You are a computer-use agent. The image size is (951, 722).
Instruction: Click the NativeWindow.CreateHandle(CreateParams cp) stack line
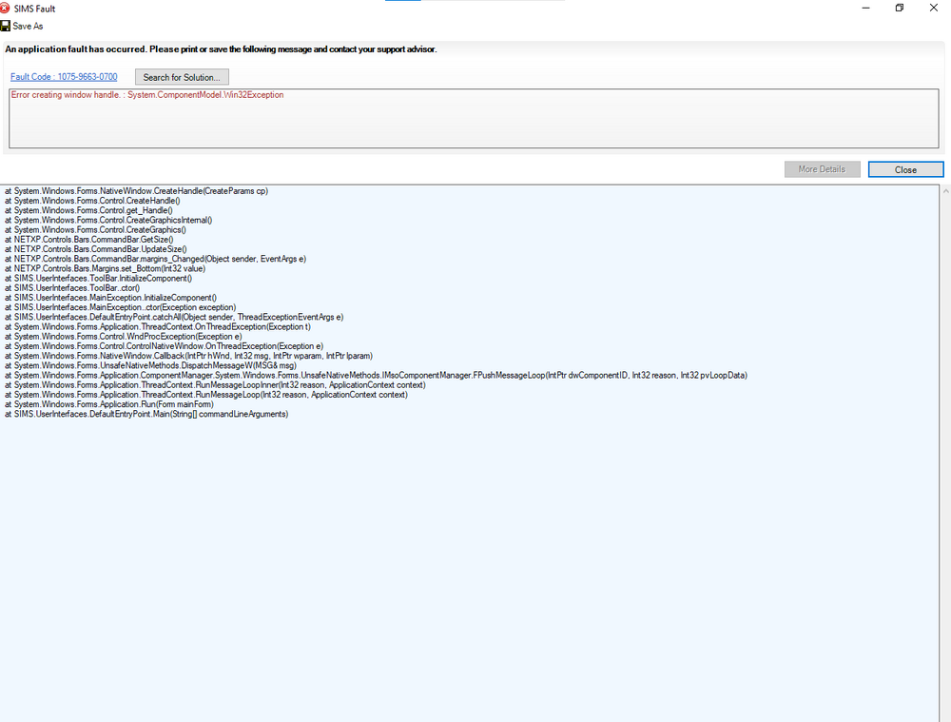pos(136,191)
